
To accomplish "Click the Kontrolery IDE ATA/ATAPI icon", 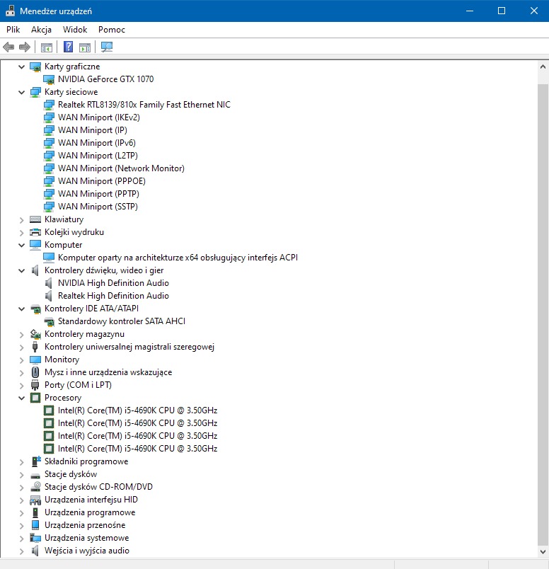I will [x=35, y=309].
